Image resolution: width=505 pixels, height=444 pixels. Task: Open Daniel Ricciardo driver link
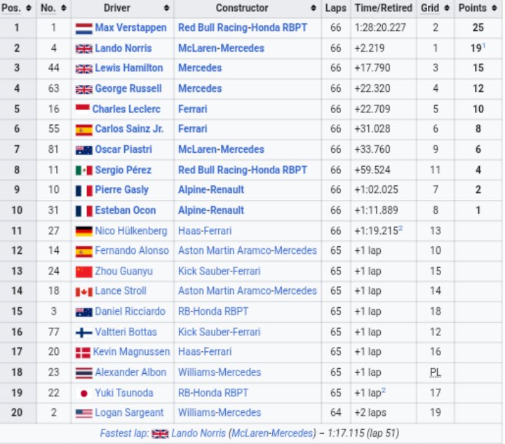tap(130, 311)
